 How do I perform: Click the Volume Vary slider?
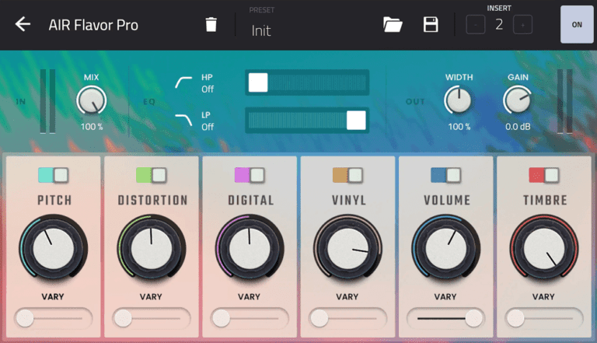[x=445, y=318]
